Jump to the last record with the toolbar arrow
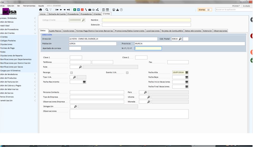The width and height of the screenshot is (253, 147). pyautogui.click(x=68, y=10)
